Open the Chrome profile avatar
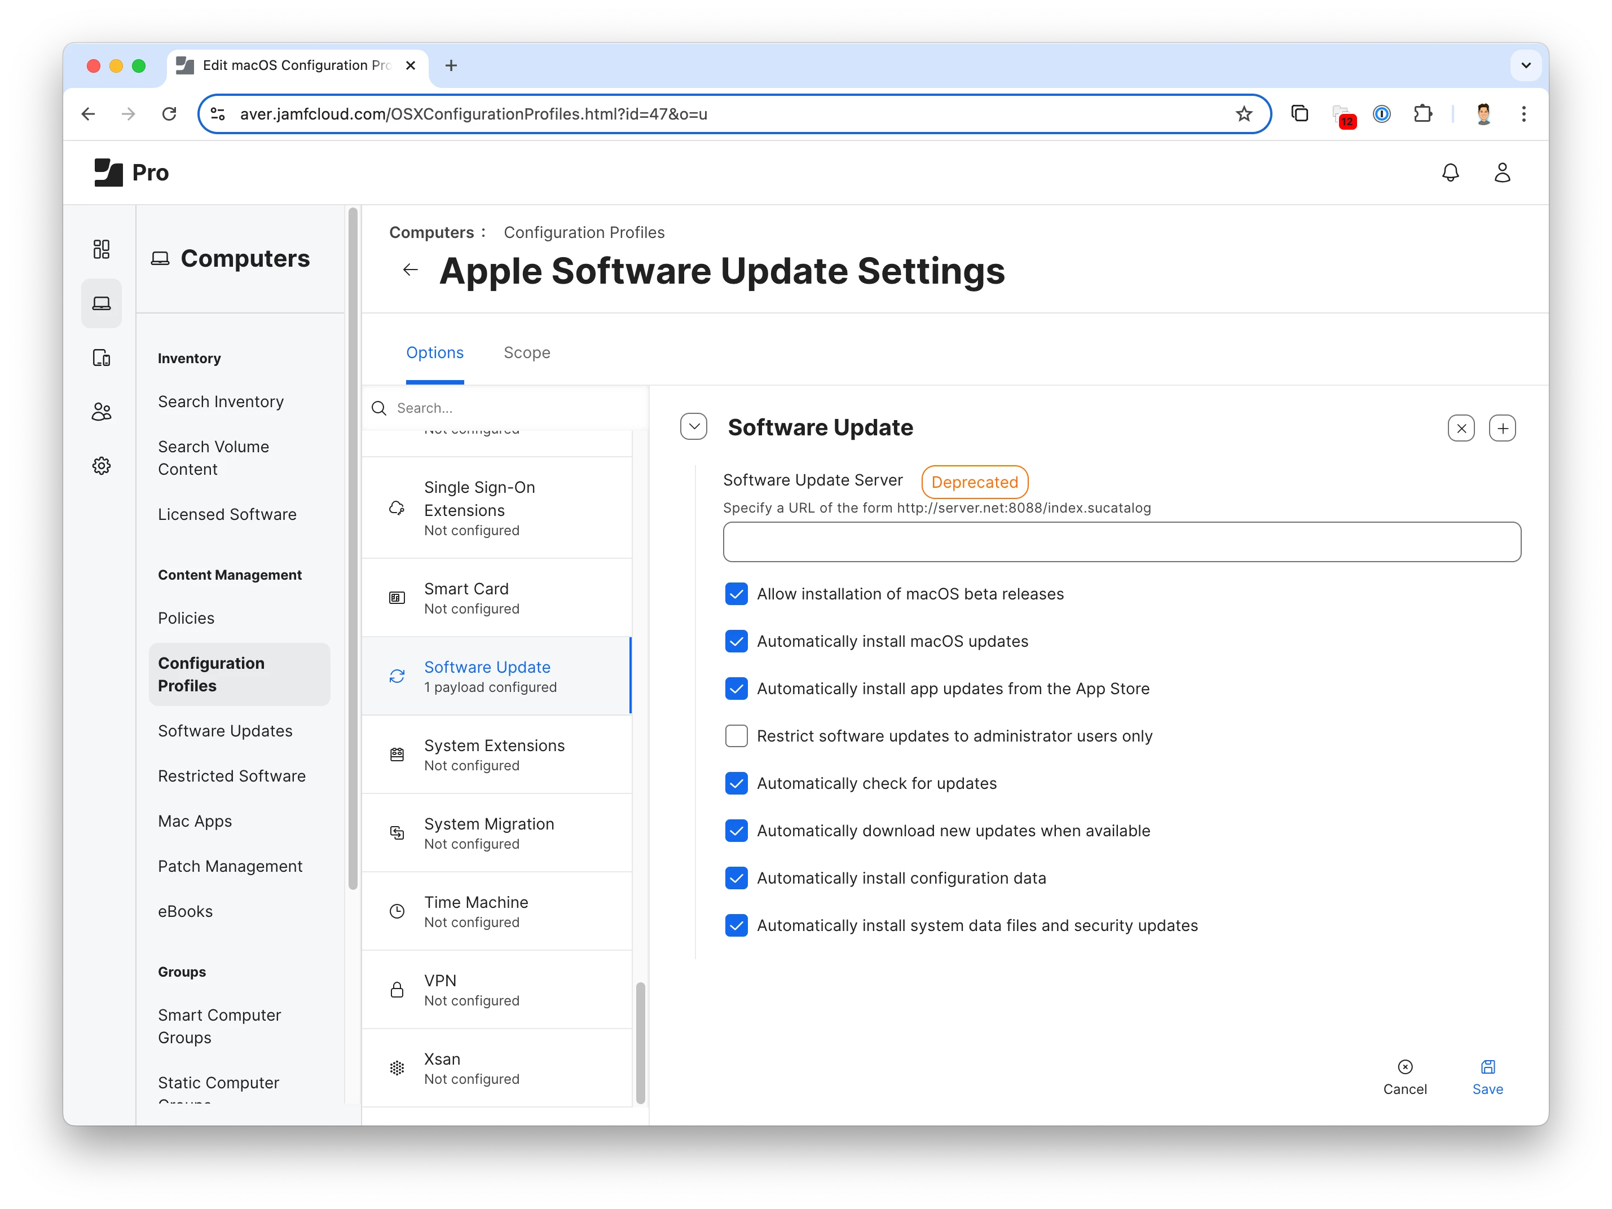The image size is (1612, 1209). pos(1484,114)
